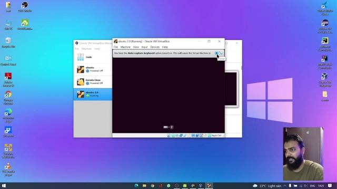Open the Eclipse IDE desktop icon
Image resolution: width=337 pixels, height=189 pixels.
[325, 26]
